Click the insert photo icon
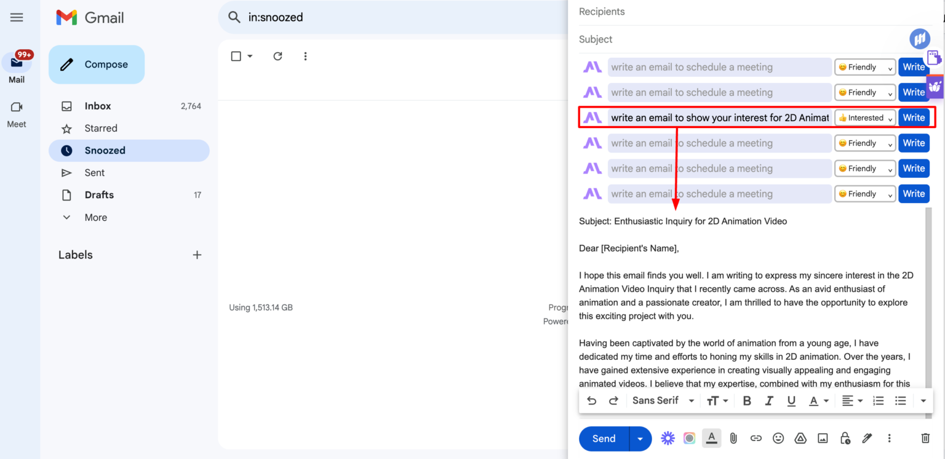The image size is (945, 459). coord(823,438)
